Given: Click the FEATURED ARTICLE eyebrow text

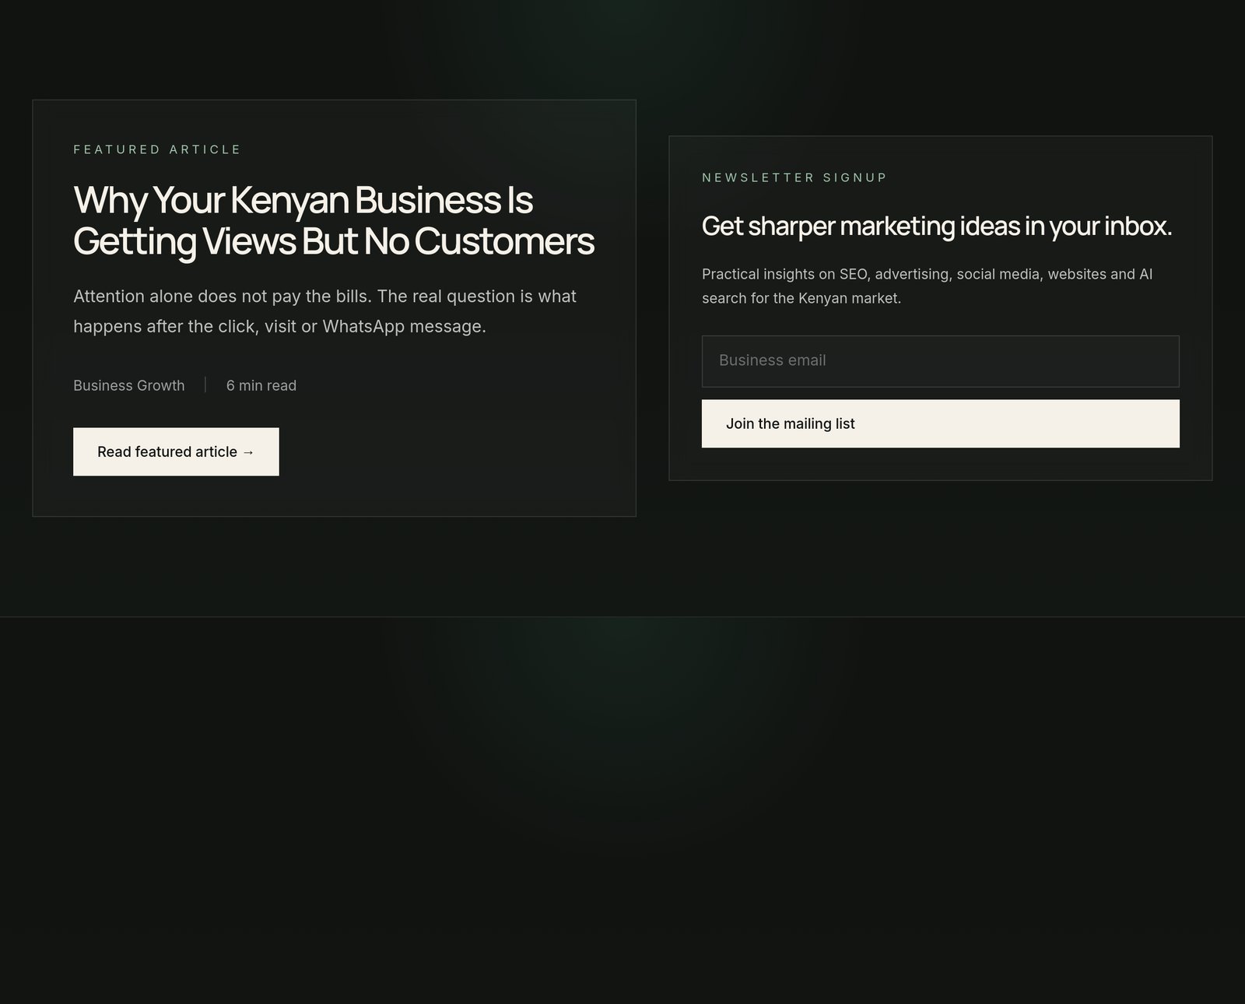Looking at the screenshot, I should [157, 149].
